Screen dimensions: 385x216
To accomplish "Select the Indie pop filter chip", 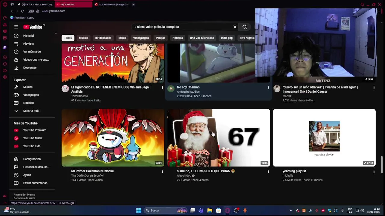I will coord(227,38).
